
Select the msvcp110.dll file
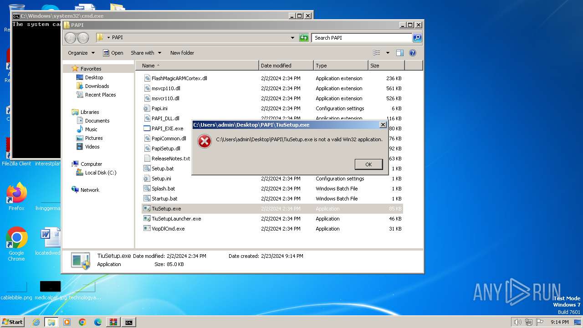(x=166, y=88)
